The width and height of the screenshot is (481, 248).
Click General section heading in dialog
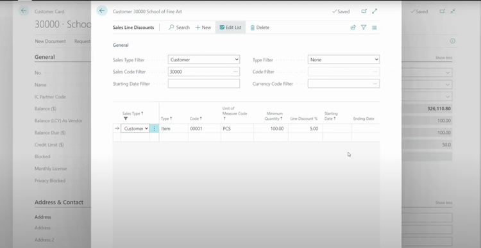(x=121, y=45)
